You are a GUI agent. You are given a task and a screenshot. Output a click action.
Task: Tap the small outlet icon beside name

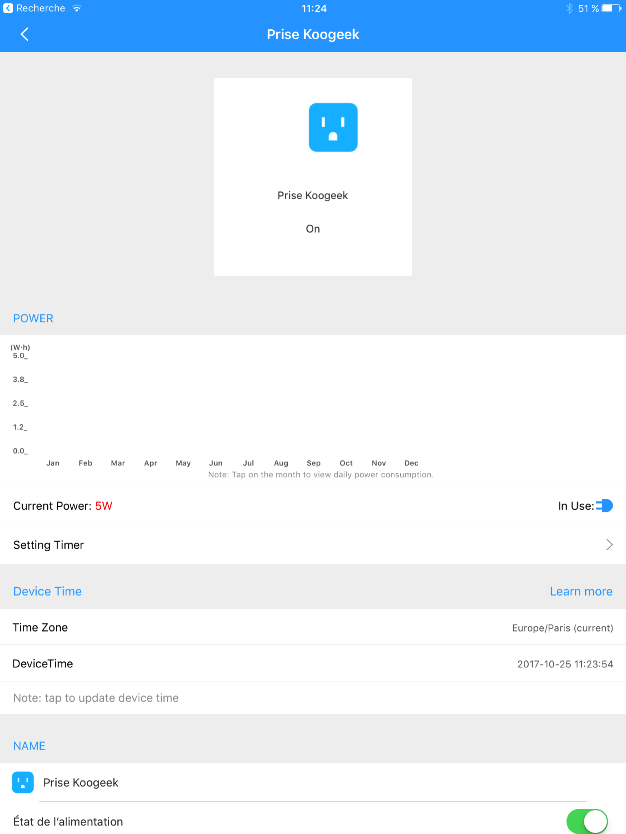click(23, 782)
